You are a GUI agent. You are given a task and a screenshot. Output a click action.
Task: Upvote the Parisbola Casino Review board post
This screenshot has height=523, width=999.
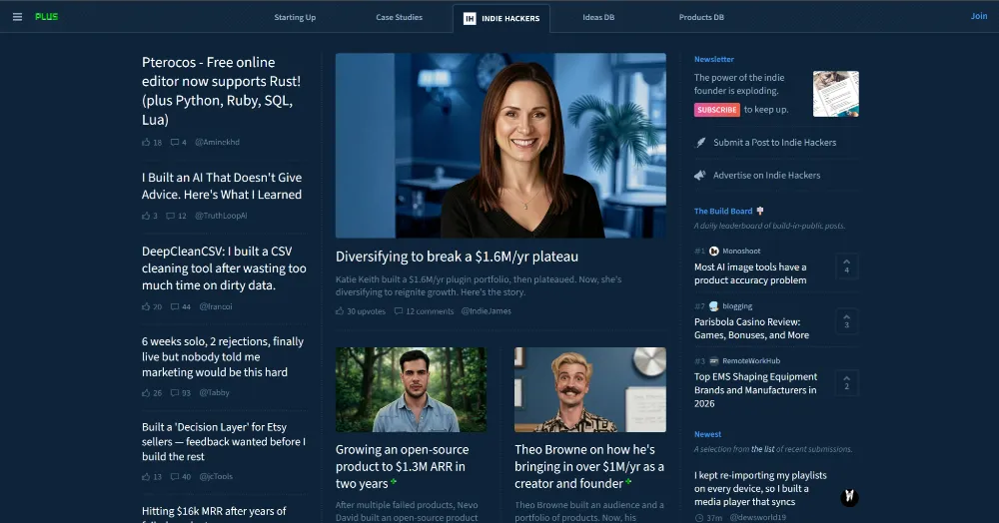click(x=847, y=320)
